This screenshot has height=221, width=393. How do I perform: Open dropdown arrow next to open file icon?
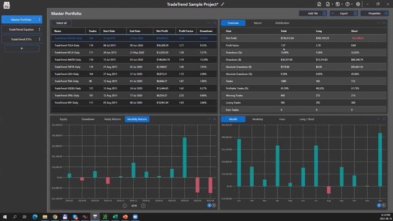click(x=332, y=4)
